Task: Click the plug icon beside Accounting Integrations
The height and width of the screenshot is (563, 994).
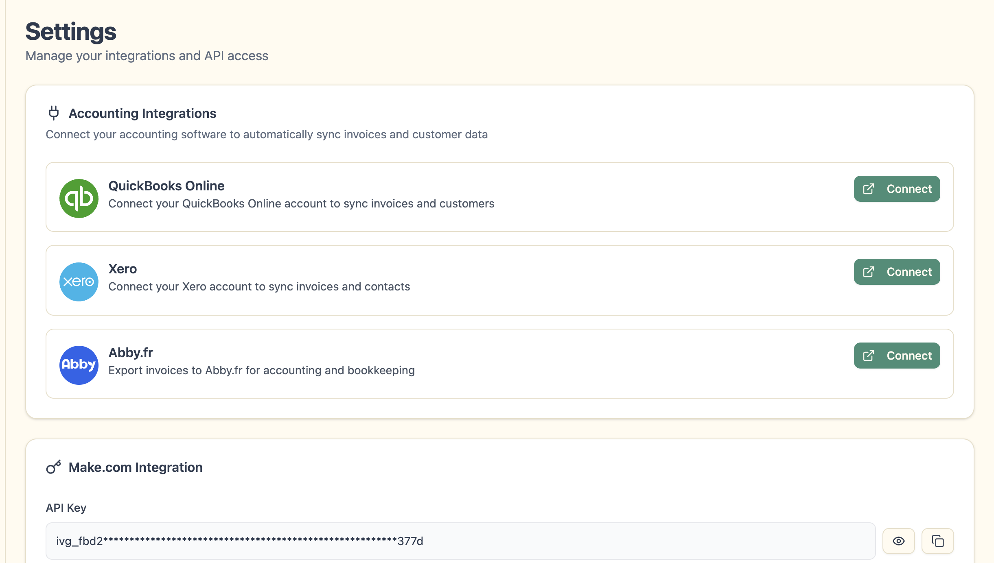Action: click(53, 113)
